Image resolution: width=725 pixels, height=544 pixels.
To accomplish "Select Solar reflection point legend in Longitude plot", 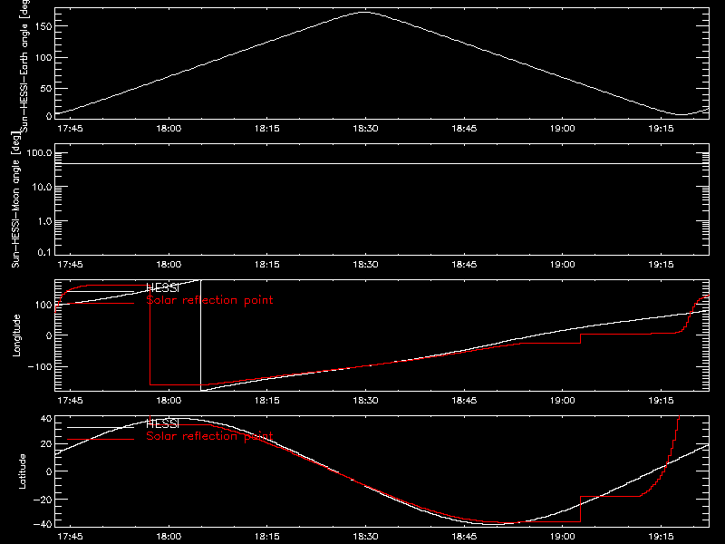I will pyautogui.click(x=209, y=300).
